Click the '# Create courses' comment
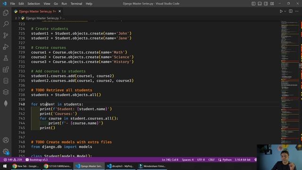302x170 pixels. 49,48
